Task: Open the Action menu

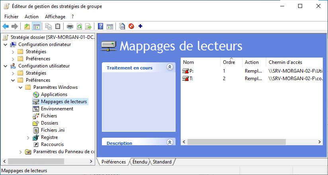Action: tap(31, 17)
